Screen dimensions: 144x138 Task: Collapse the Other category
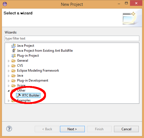tap(9, 91)
